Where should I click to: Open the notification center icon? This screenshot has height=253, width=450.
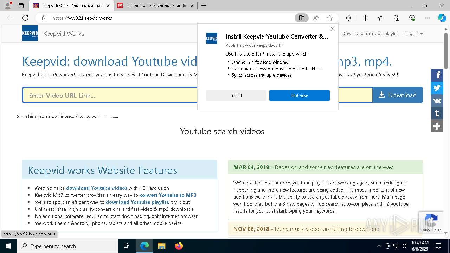click(438, 246)
